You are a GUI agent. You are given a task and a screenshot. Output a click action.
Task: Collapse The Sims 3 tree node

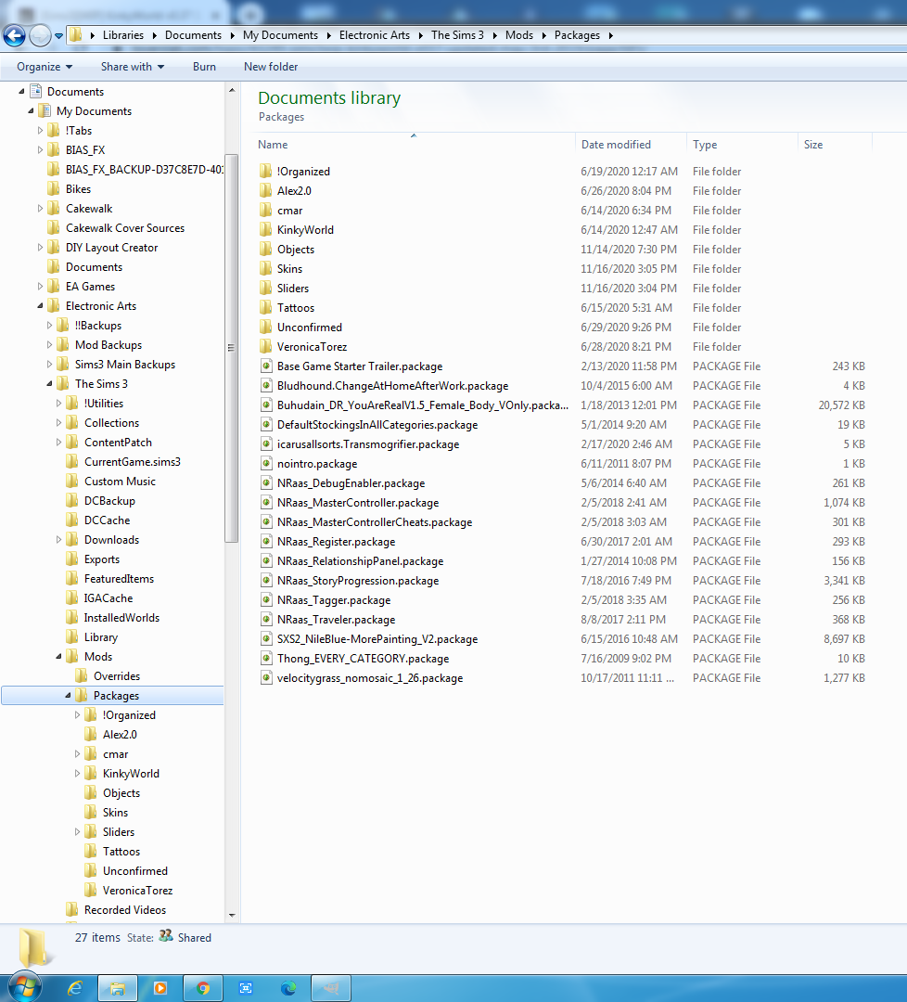click(49, 384)
